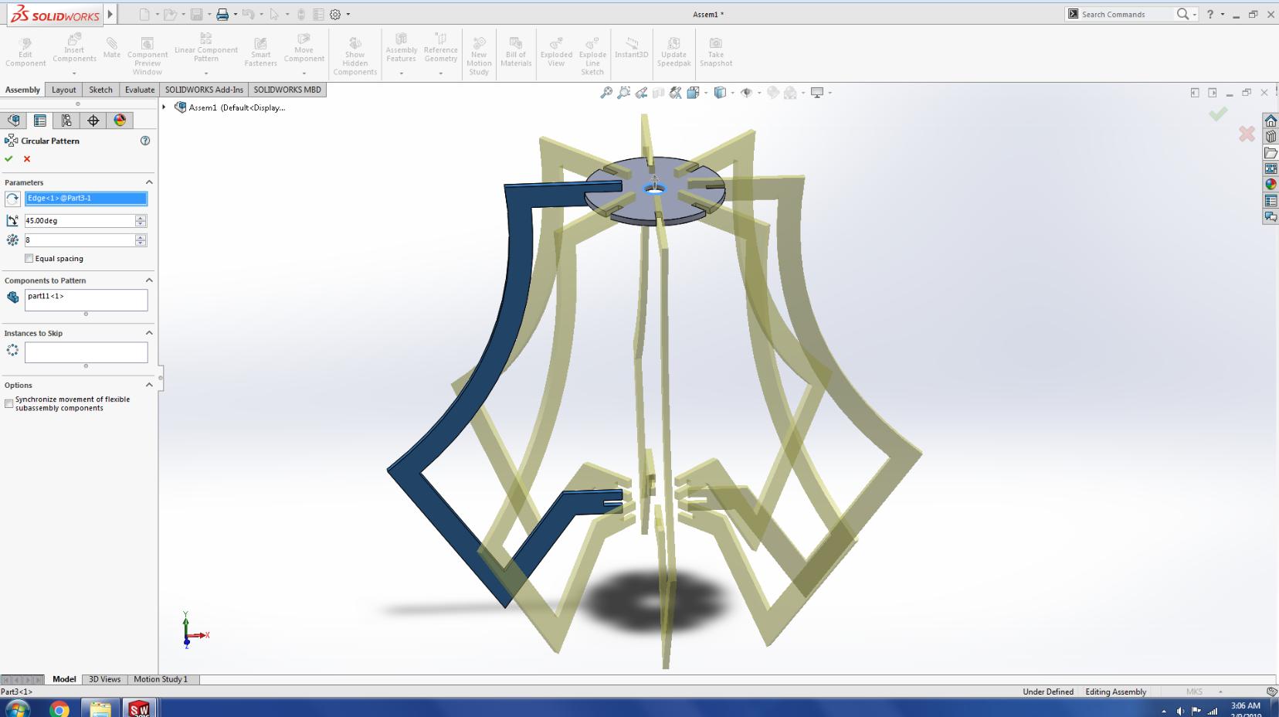Collapse the Parameters section
This screenshot has height=717, width=1279.
(149, 182)
